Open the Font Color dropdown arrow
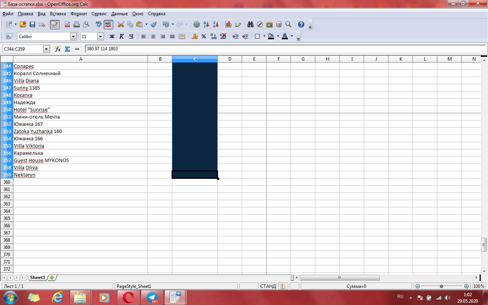The height and width of the screenshot is (305, 488). (x=292, y=36)
